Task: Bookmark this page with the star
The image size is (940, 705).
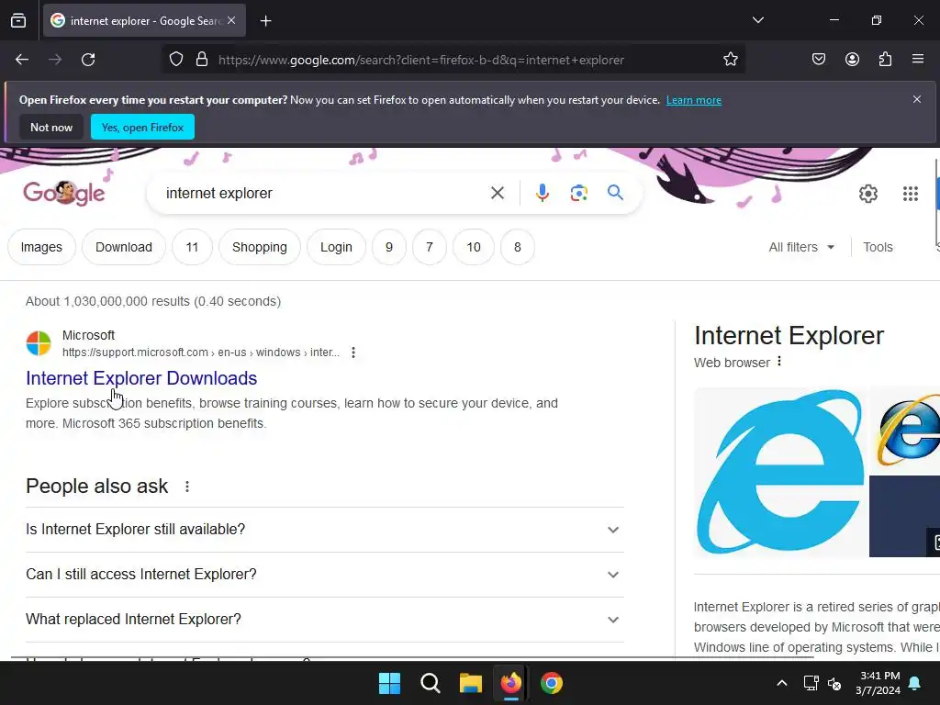Action: pos(730,60)
